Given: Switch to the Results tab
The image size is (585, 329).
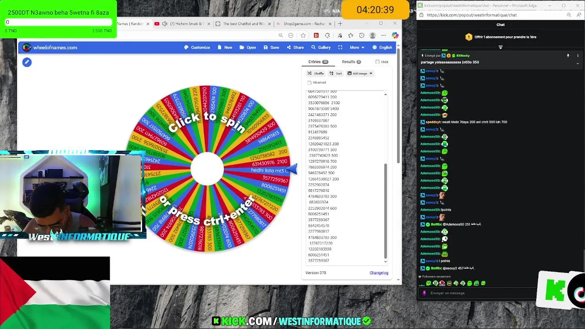Looking at the screenshot, I should 351,62.
